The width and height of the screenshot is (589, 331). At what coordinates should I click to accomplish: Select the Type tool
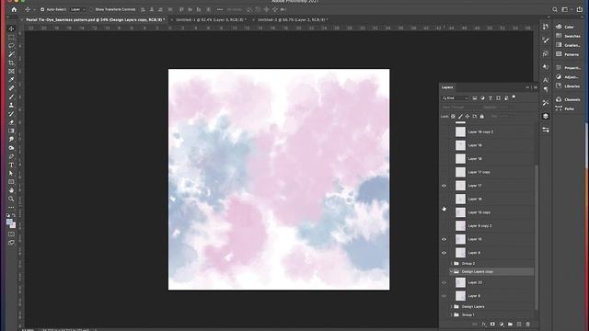point(11,165)
